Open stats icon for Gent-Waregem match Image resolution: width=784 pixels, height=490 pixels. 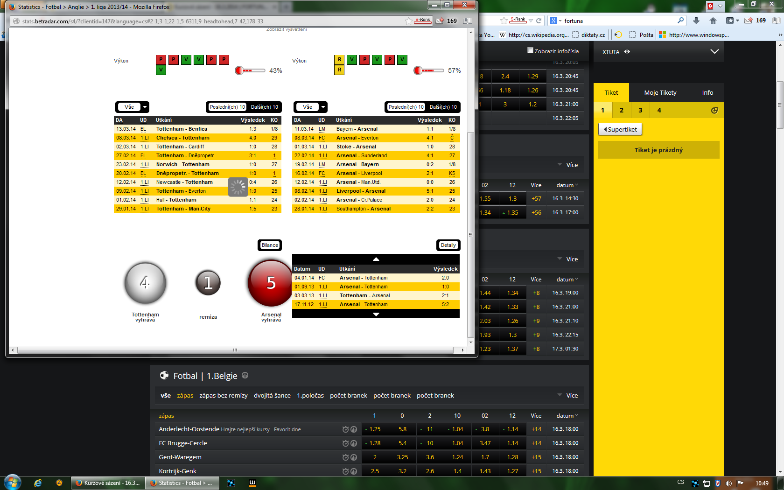(354, 457)
